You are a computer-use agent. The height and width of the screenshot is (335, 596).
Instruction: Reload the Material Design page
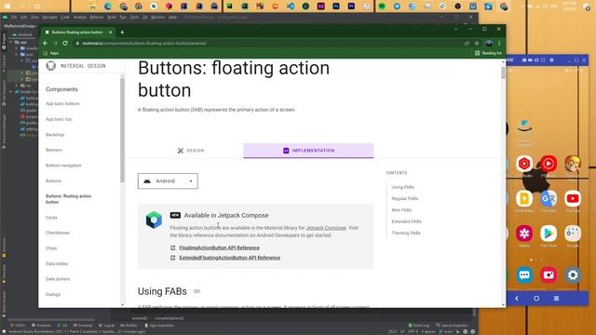(65, 44)
